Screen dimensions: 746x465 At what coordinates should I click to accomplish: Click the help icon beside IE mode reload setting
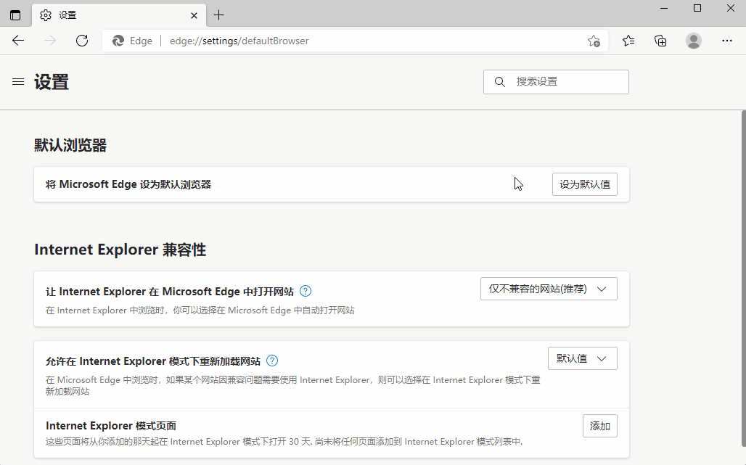click(x=271, y=361)
